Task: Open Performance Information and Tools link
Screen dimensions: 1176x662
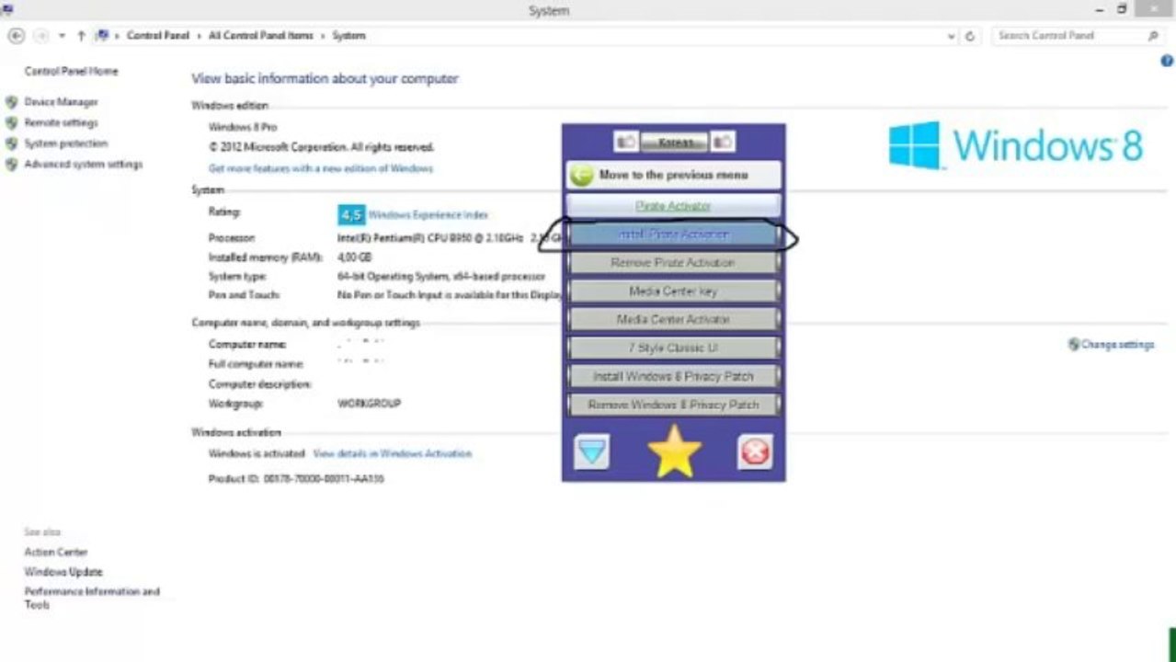Action: pos(92,599)
